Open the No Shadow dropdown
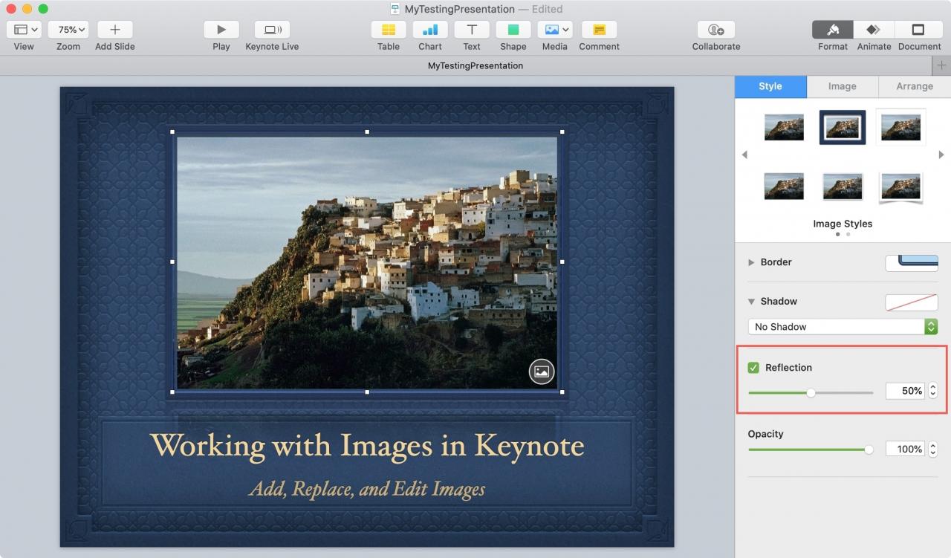Image resolution: width=951 pixels, height=558 pixels. (843, 327)
